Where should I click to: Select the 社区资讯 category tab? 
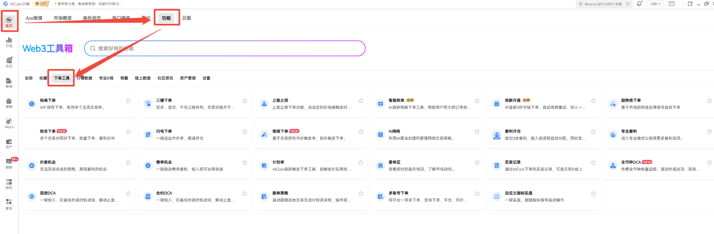165,78
